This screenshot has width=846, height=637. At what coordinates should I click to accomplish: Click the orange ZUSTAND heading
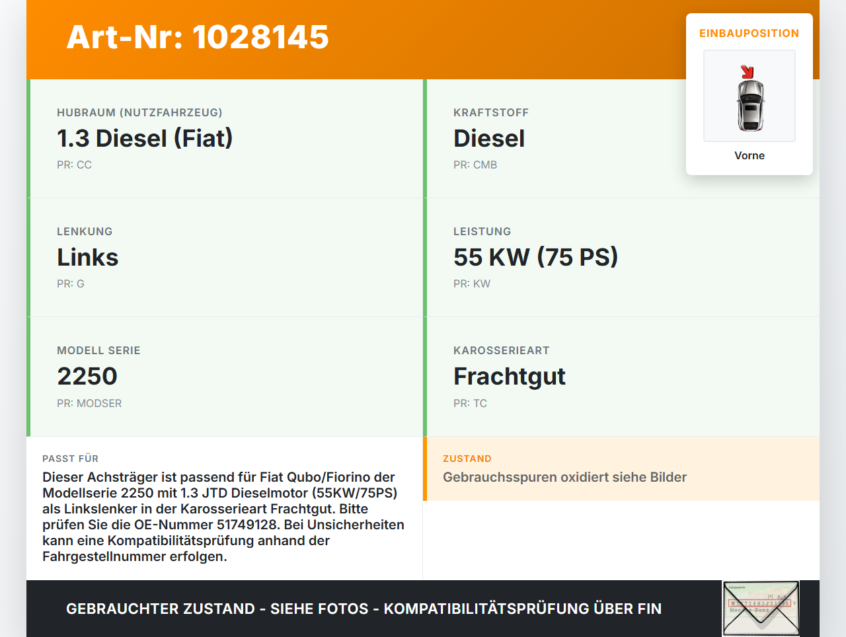pyautogui.click(x=467, y=459)
